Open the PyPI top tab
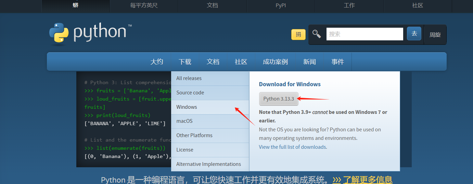Image resolution: width=473 pixels, height=184 pixels. (281, 5)
